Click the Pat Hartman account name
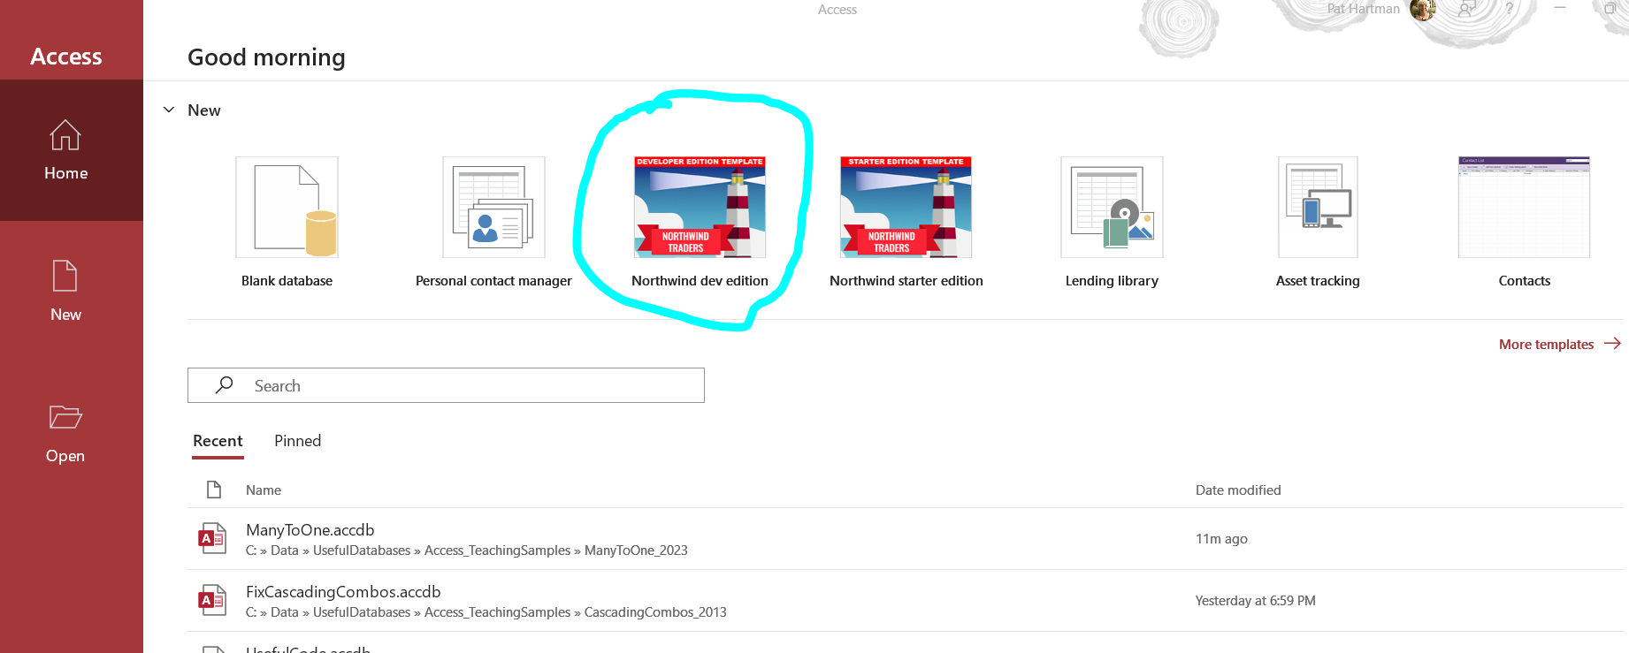The width and height of the screenshot is (1629, 653). 1363,9
